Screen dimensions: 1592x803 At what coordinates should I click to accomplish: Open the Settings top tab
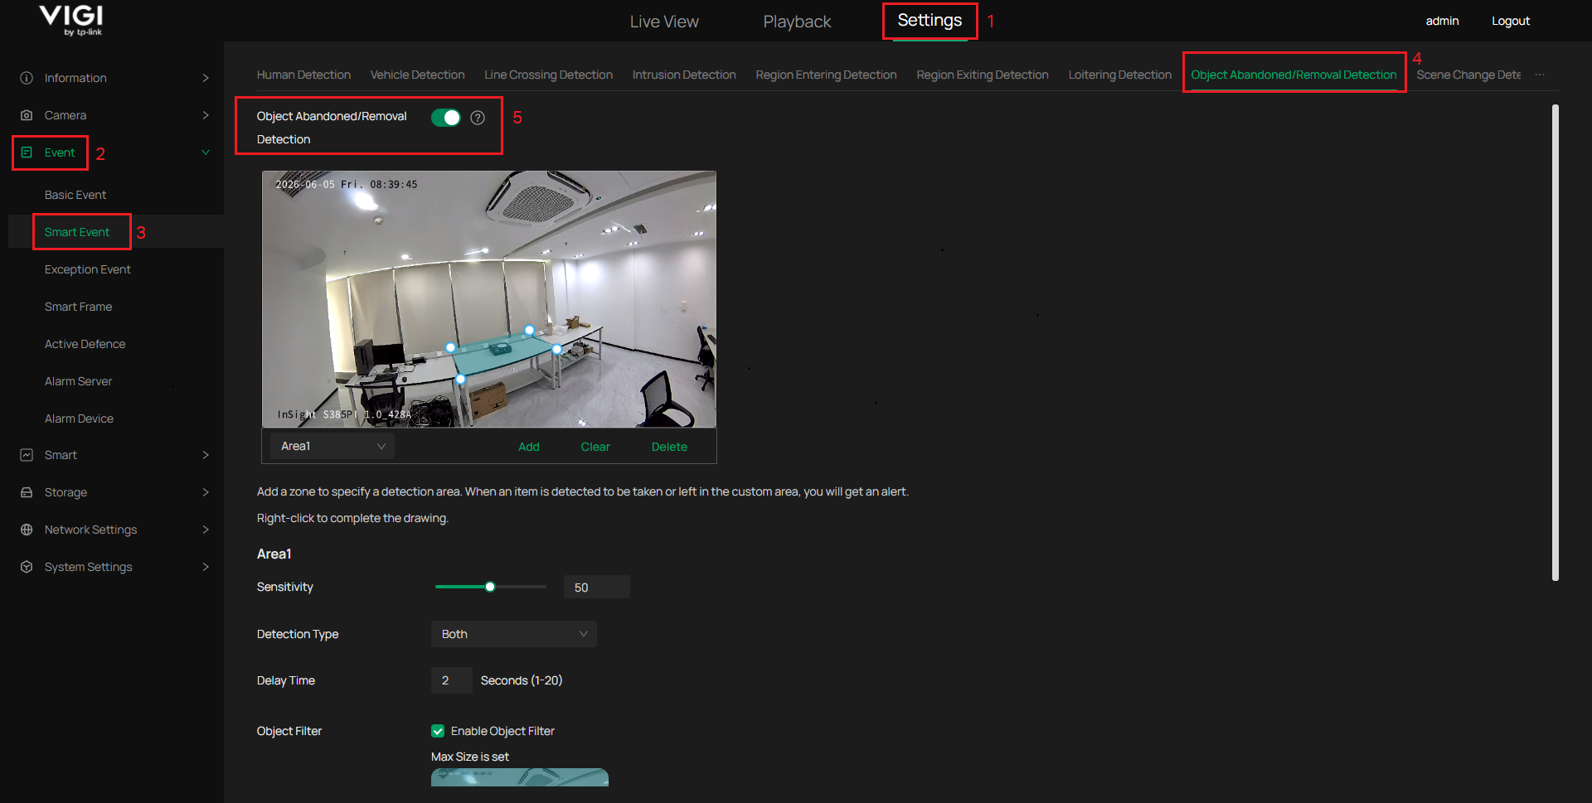(x=929, y=21)
